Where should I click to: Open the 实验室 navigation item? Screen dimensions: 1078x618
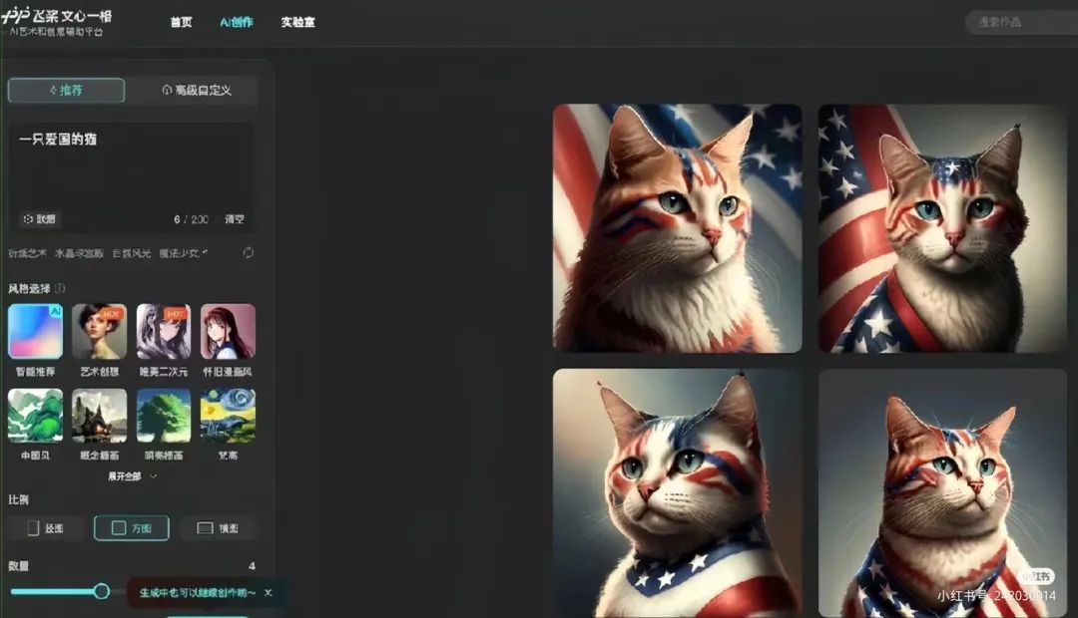click(x=297, y=22)
